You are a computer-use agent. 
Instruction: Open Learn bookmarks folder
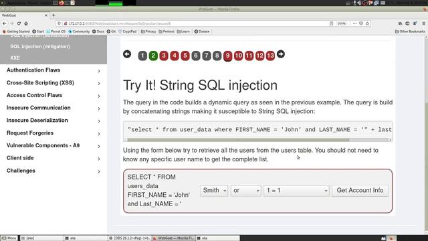point(183,31)
